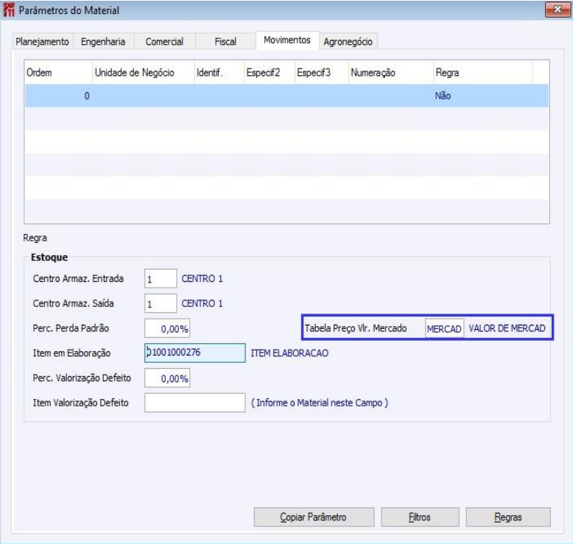Screen dimensions: 573x544
Task: Go to the Fiscal tab
Action: pyautogui.click(x=225, y=41)
